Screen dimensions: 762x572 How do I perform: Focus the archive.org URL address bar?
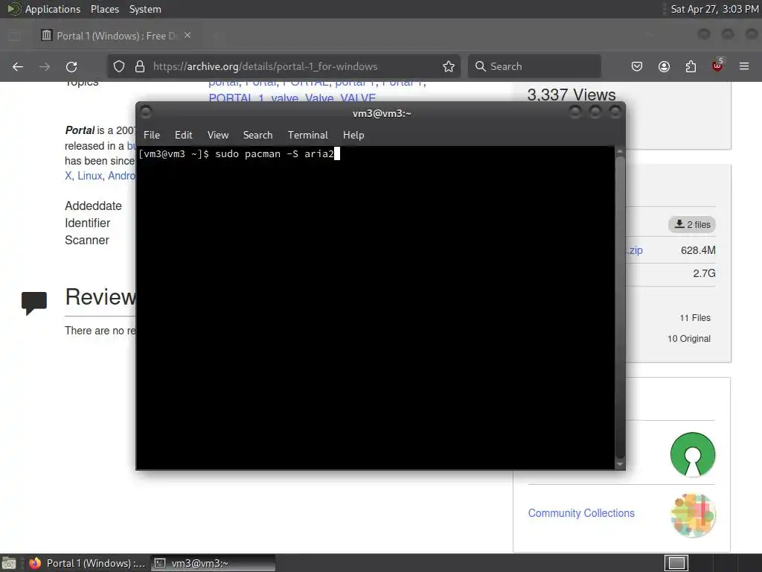284,66
